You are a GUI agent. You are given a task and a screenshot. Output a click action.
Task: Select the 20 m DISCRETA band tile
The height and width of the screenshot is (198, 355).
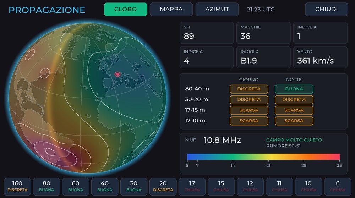tap(163, 187)
